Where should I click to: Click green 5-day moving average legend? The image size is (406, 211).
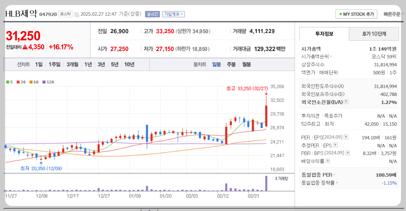9,82
